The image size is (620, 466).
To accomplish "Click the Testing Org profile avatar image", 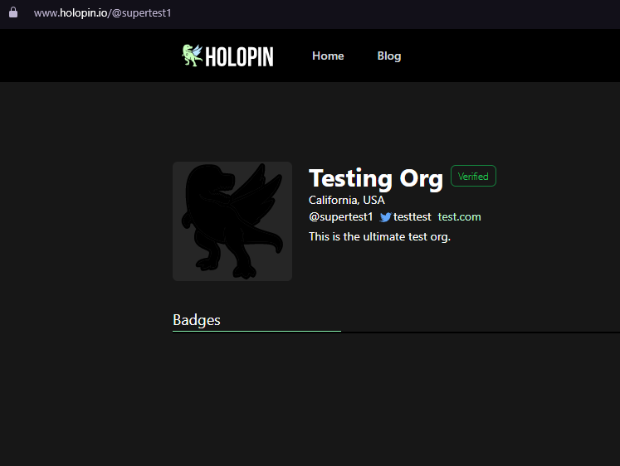I will [x=232, y=221].
